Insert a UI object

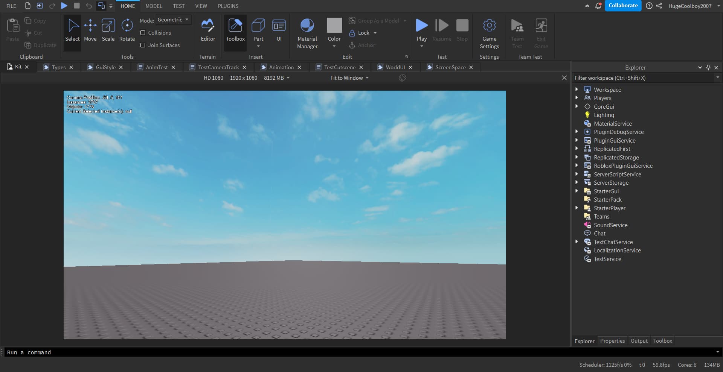click(279, 30)
